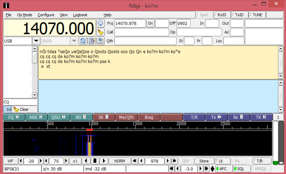Click inside the Frq frequency input field
This screenshot has height=174, width=286.
coord(130,23)
